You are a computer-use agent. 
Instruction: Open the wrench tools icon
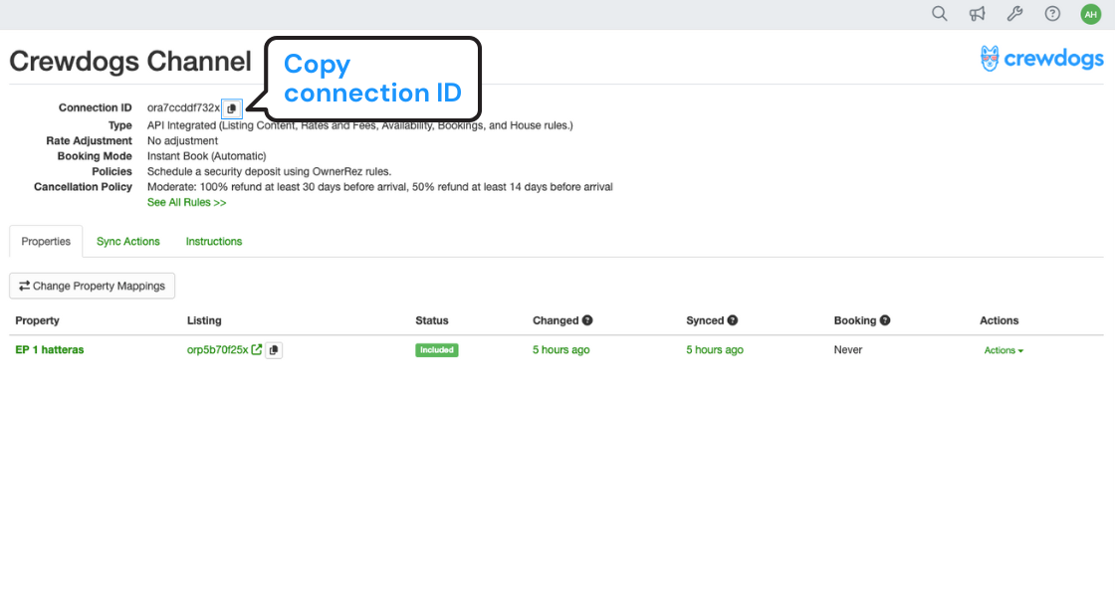(x=1014, y=14)
